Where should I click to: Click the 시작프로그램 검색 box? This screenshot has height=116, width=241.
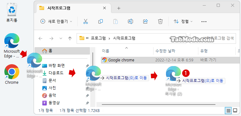pos(213,38)
